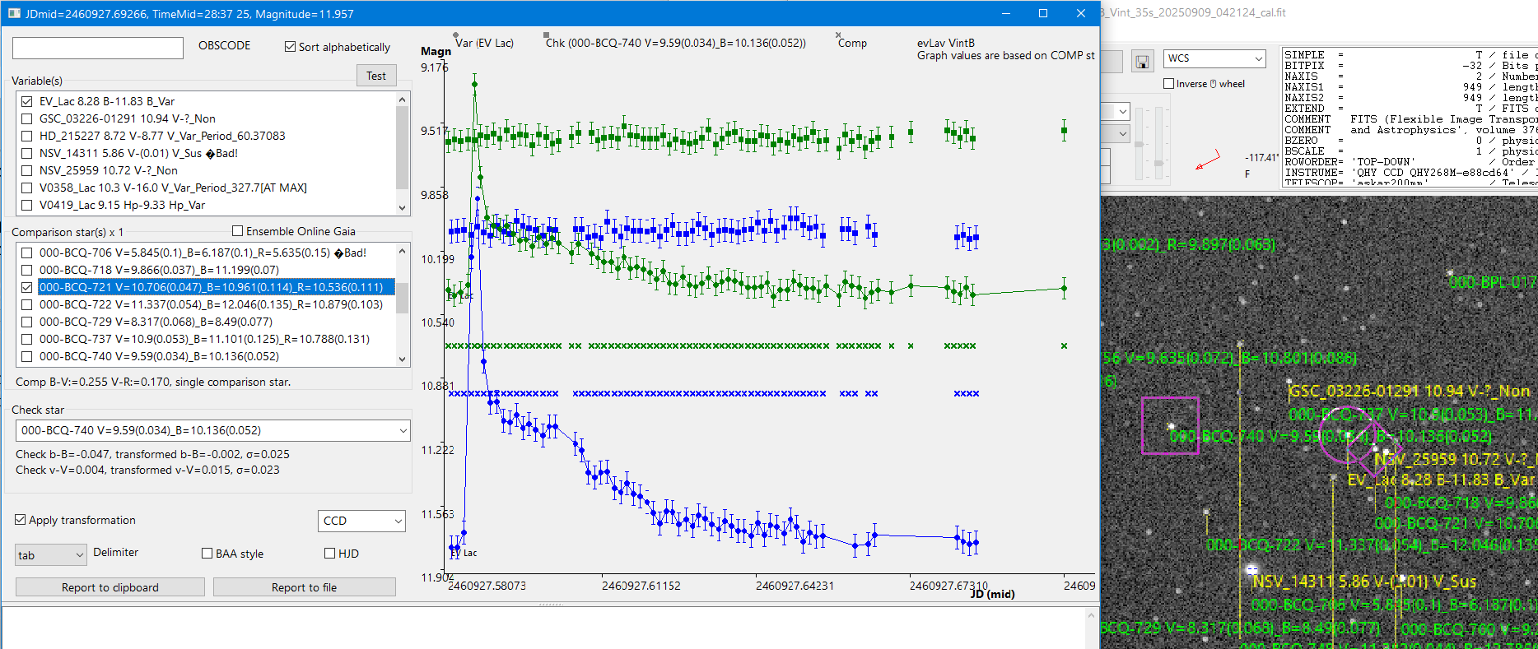Toggle the Apply transformation checkbox
Screen dimensions: 1538x649
(21, 520)
